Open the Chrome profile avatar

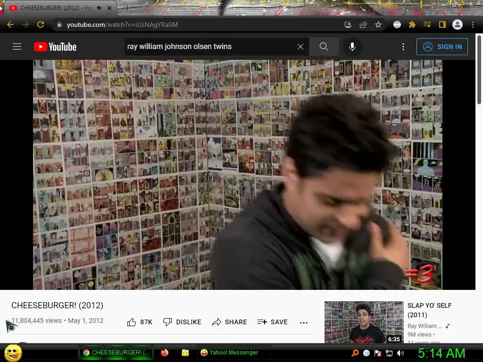pyautogui.click(x=458, y=25)
